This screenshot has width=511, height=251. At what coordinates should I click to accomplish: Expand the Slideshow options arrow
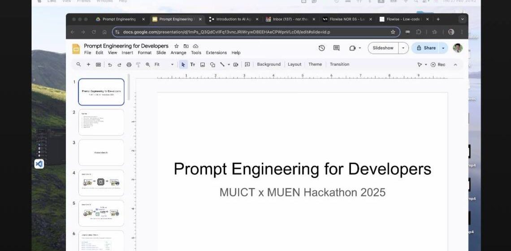point(403,48)
